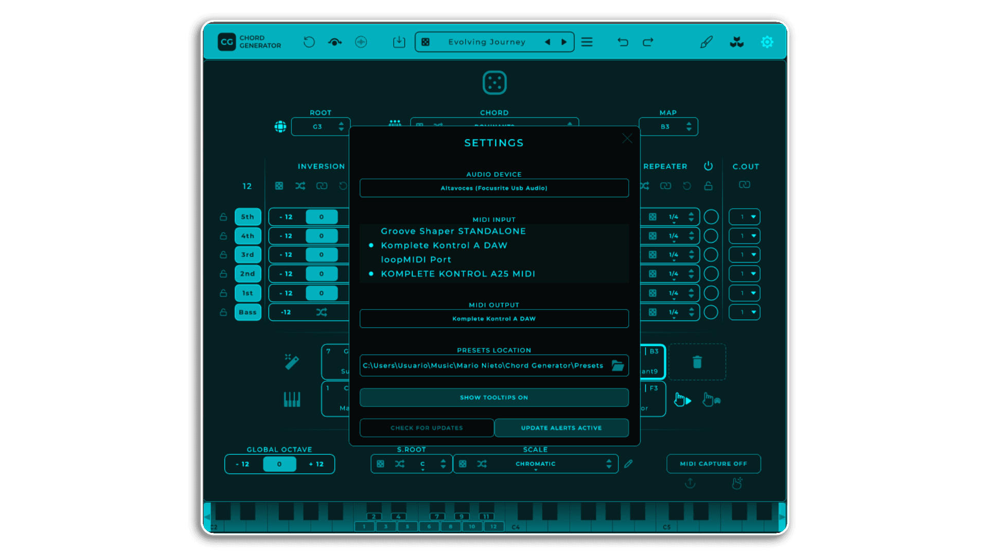
Task: Toggle the Repeater power switch
Action: click(x=709, y=166)
